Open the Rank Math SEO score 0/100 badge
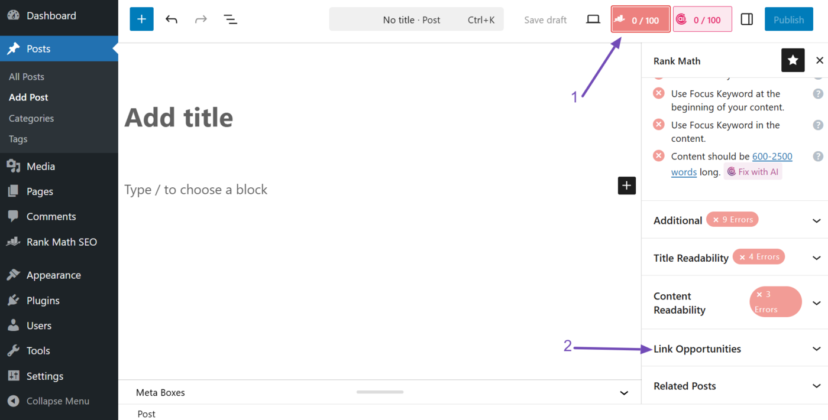 click(641, 19)
